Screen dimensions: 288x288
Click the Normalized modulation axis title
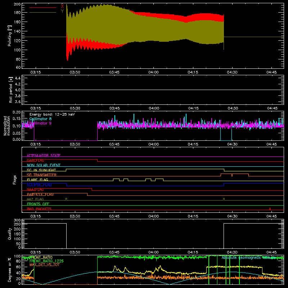pos(7,126)
